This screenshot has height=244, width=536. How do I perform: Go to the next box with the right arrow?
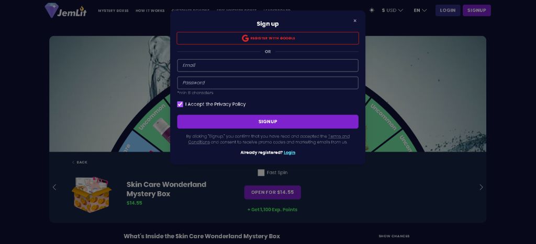(x=481, y=187)
